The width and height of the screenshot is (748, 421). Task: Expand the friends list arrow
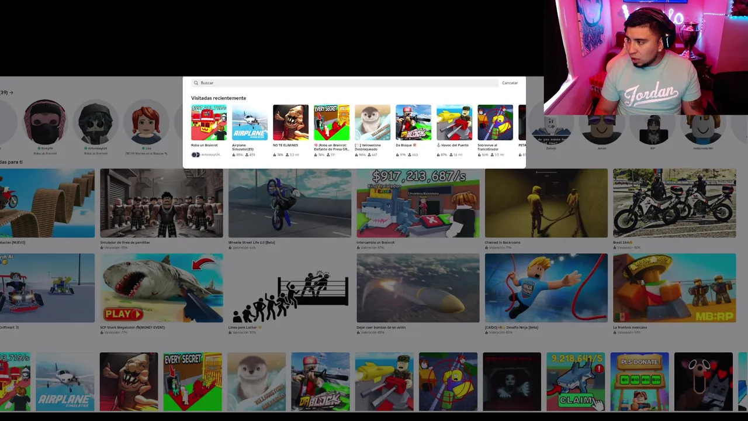[11, 92]
